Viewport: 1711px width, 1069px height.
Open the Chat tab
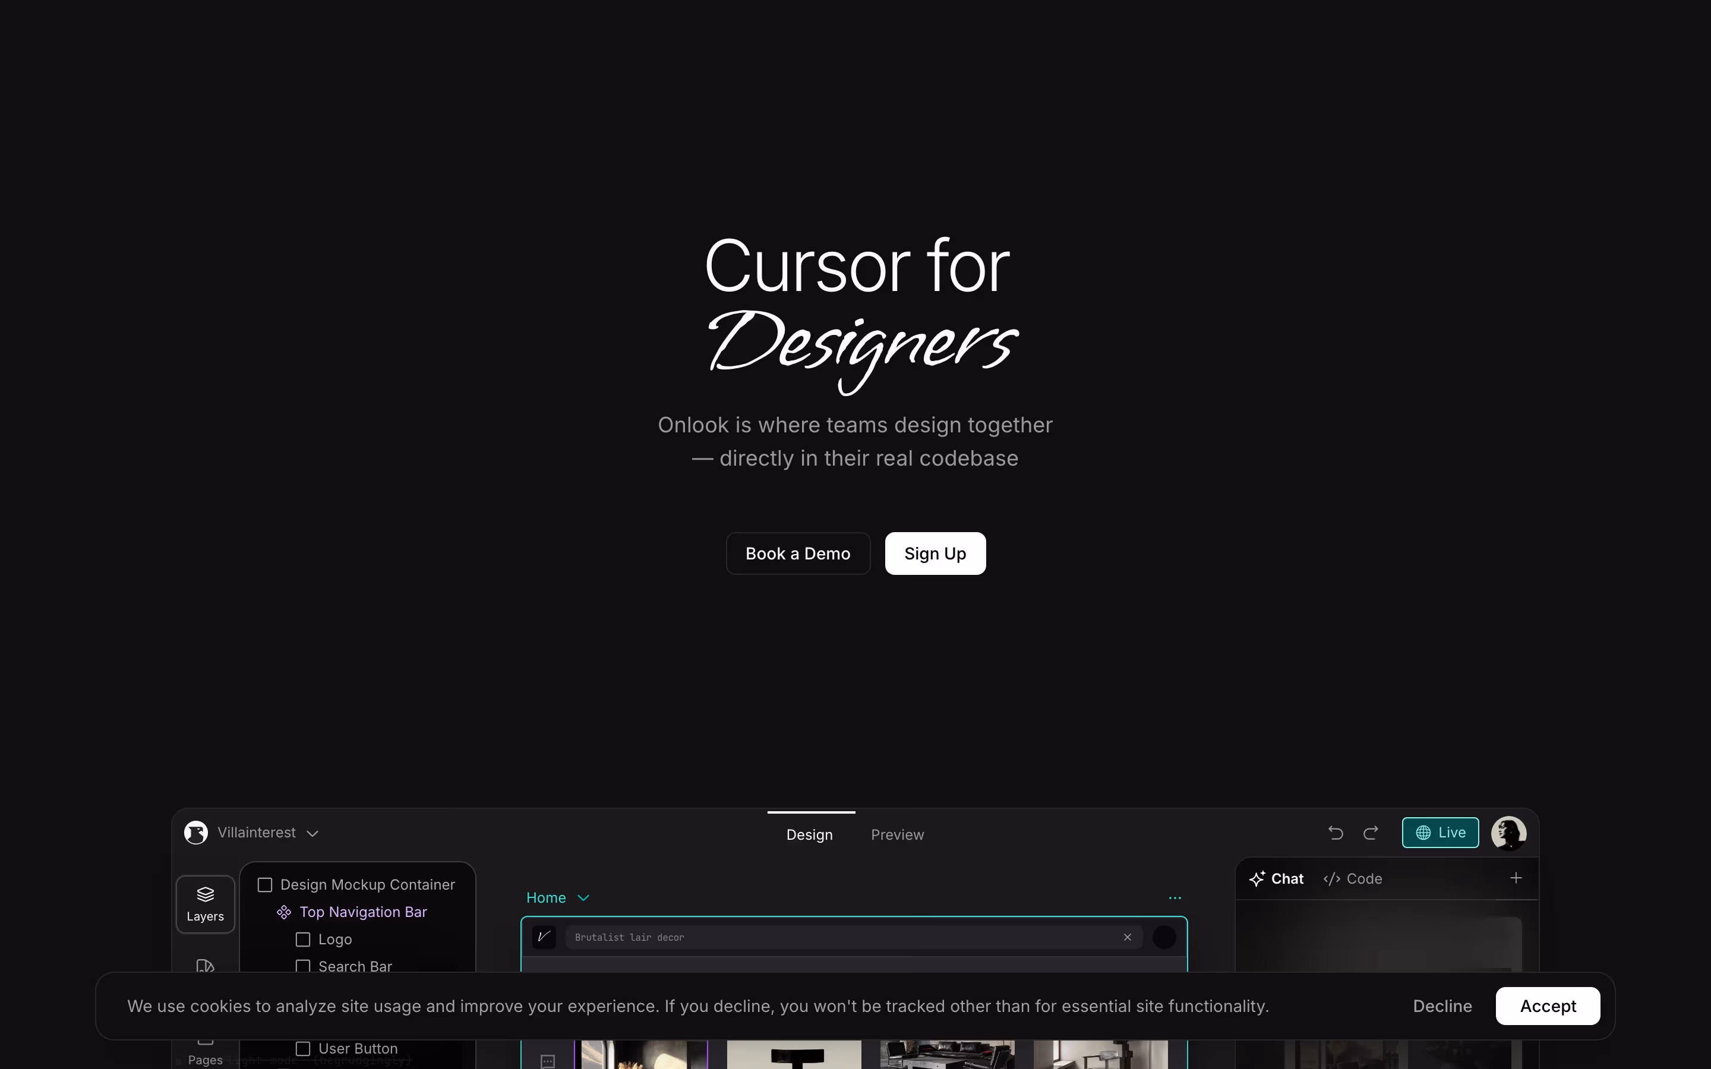tap(1277, 879)
